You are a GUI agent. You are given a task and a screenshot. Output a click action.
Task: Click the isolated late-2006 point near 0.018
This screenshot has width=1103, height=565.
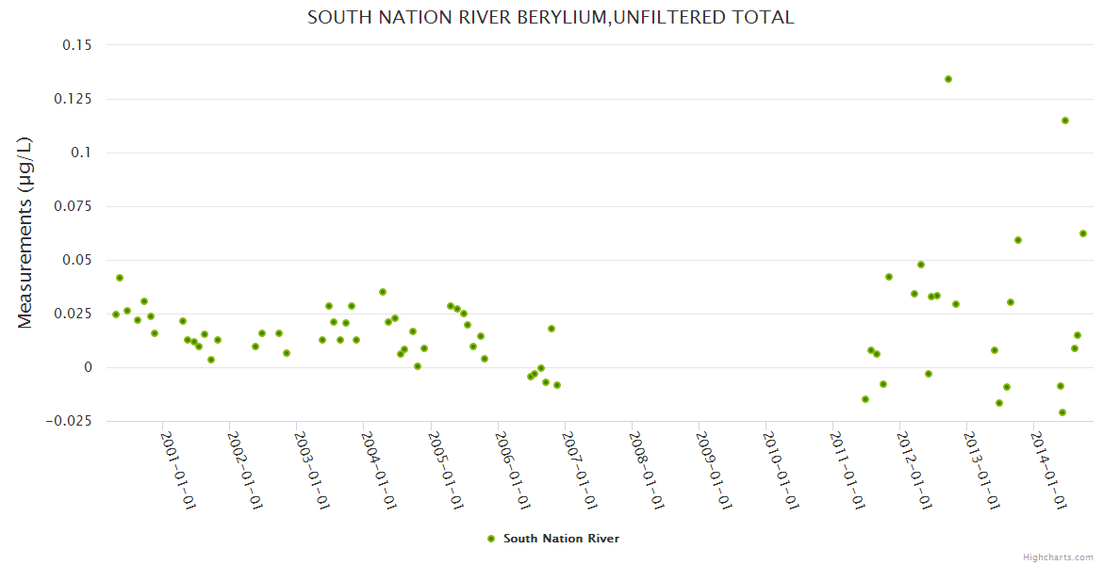pos(551,329)
